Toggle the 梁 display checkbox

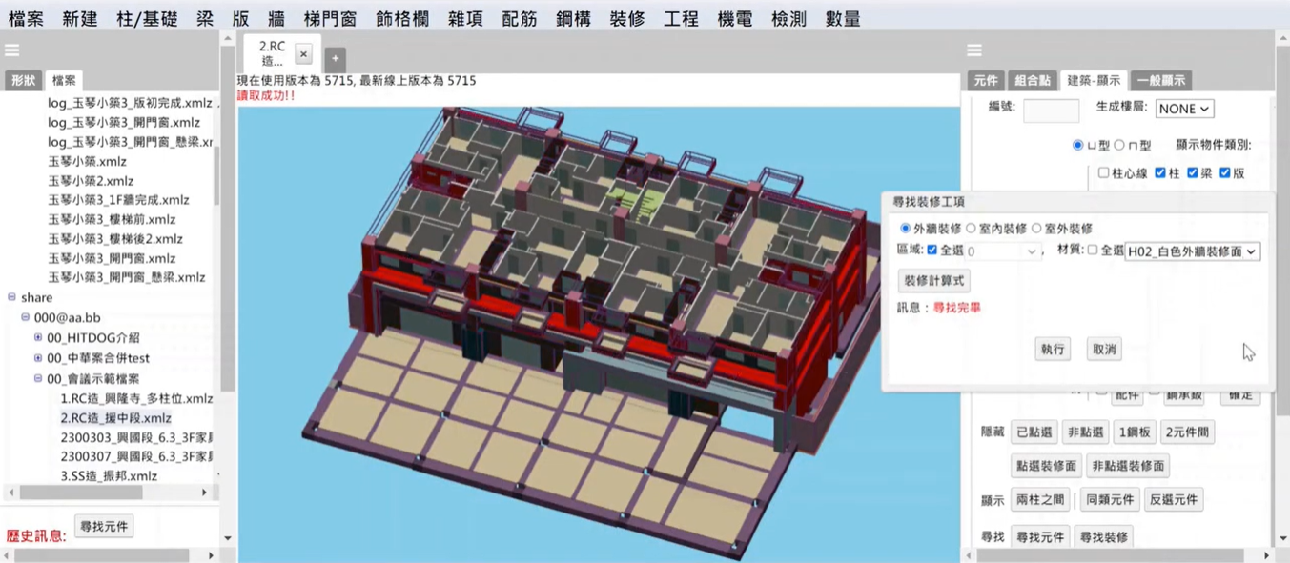pyautogui.click(x=1193, y=173)
